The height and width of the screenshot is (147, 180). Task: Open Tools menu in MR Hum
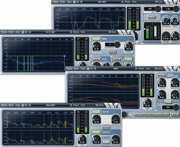click(x=83, y=32)
